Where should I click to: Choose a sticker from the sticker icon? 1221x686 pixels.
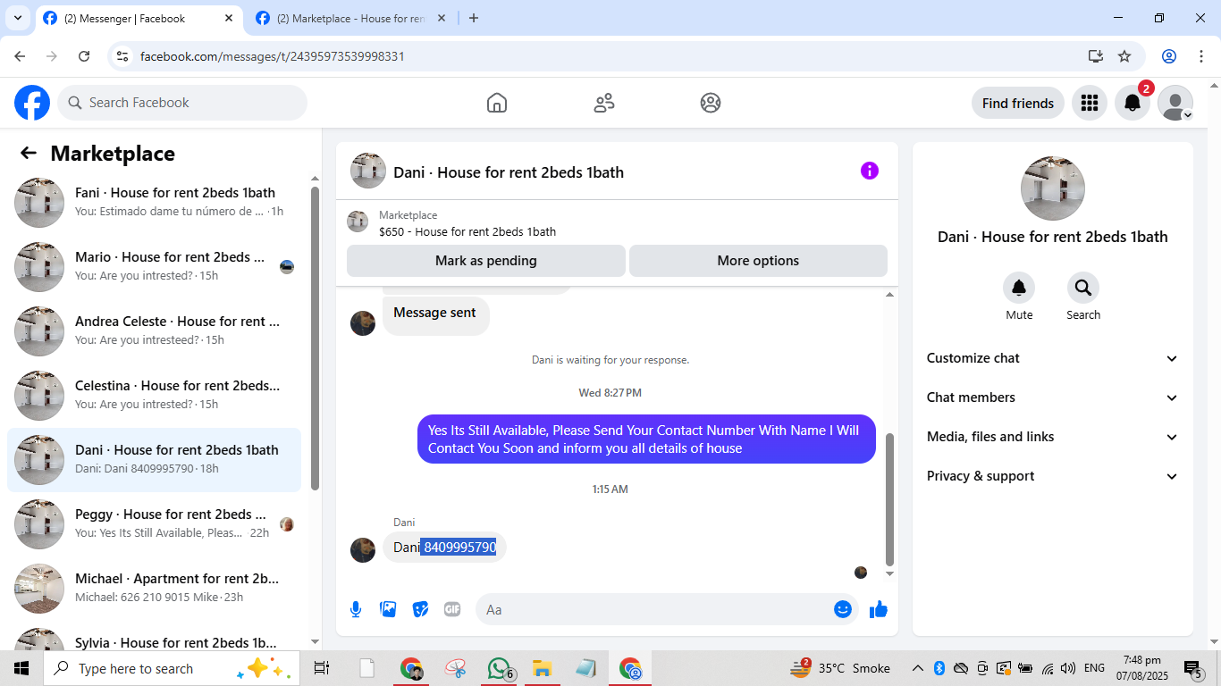(420, 609)
